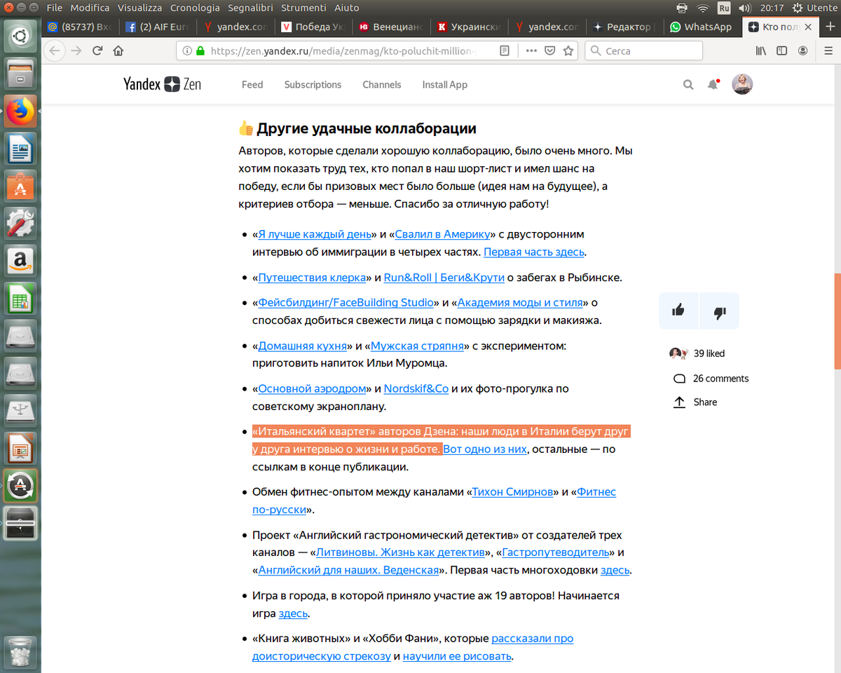The image size is (841, 673).
Task: Toggle reader view in the address bar
Action: click(x=505, y=50)
